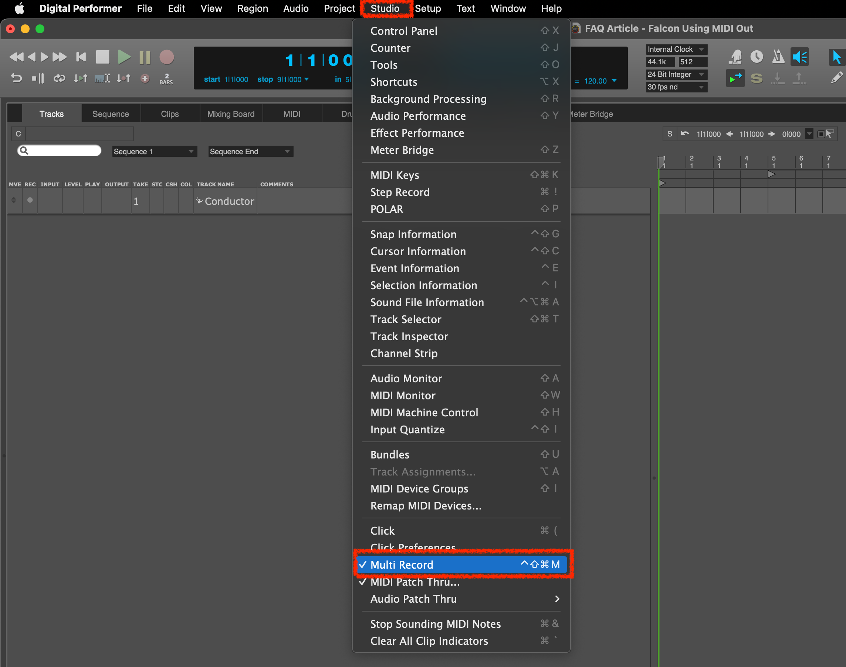Screen dimensions: 846x667
Task: Select the Pencil tool
Action: tap(837, 78)
